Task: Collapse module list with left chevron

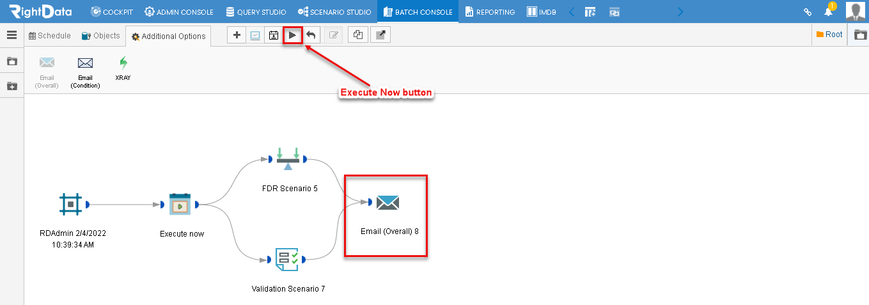Action: point(572,12)
